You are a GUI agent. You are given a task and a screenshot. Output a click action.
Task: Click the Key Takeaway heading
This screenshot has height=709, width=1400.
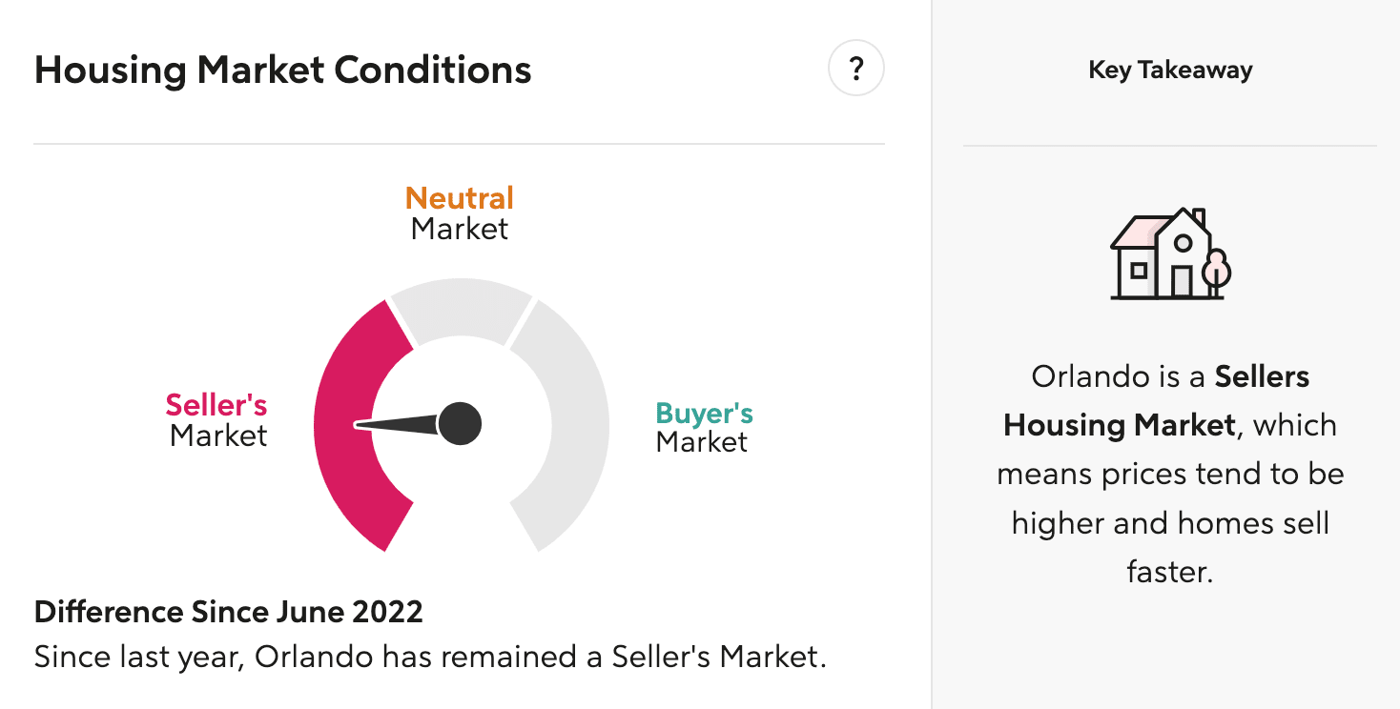tap(1170, 71)
